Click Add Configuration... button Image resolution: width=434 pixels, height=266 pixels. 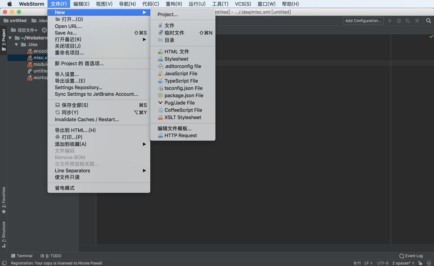(363, 21)
